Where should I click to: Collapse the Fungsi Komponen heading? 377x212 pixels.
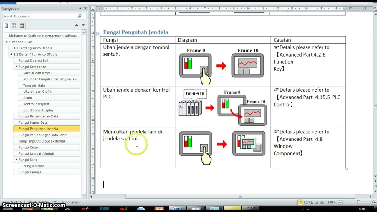click(x=16, y=67)
